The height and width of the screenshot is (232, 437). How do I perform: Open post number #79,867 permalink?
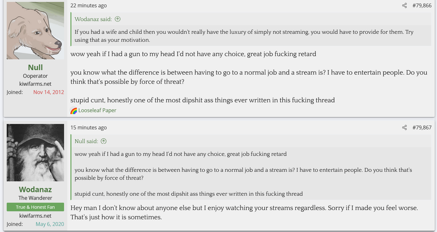tap(422, 127)
